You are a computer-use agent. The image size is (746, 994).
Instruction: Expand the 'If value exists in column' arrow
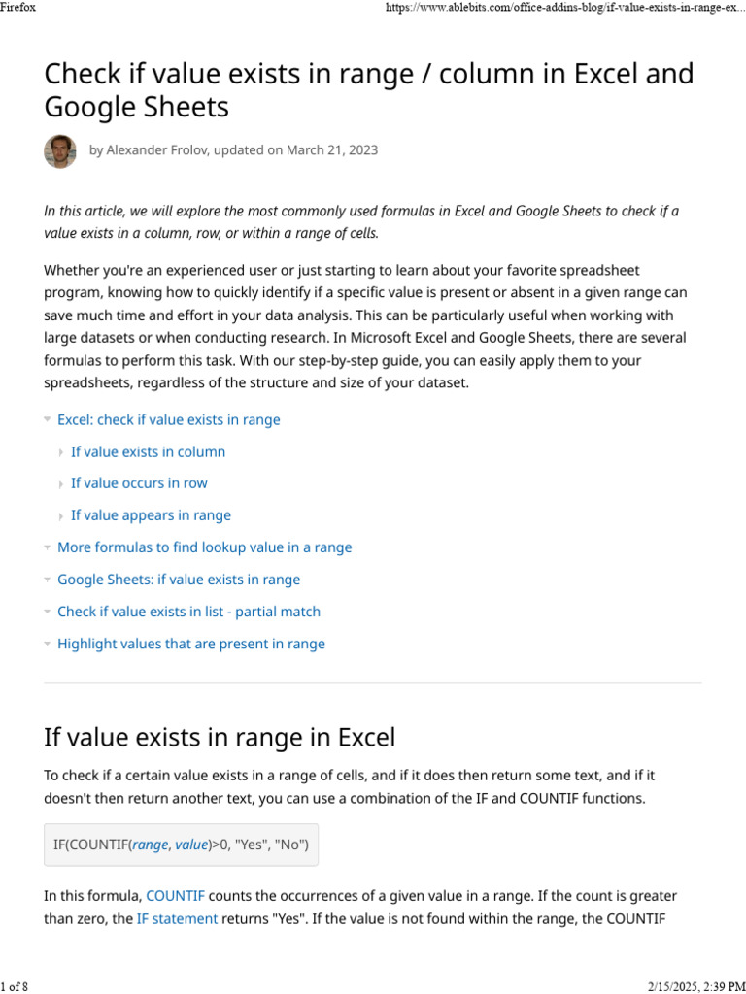pos(61,452)
